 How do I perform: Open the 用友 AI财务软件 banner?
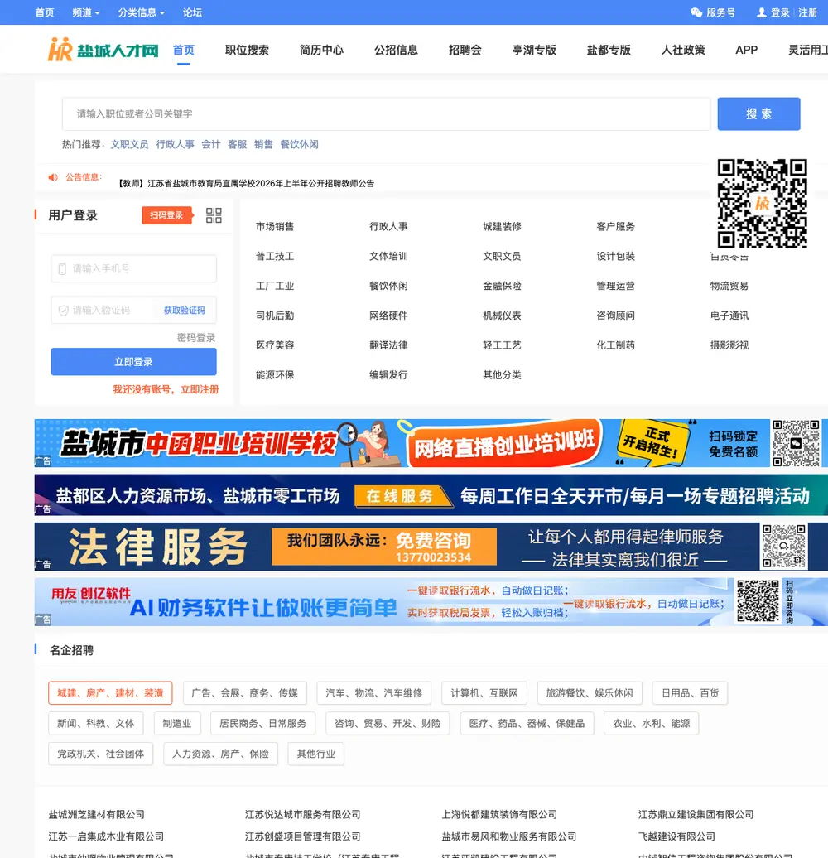431,602
